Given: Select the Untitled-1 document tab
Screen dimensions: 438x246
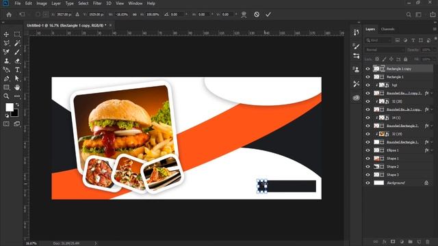Looking at the screenshot, I should tap(66, 25).
